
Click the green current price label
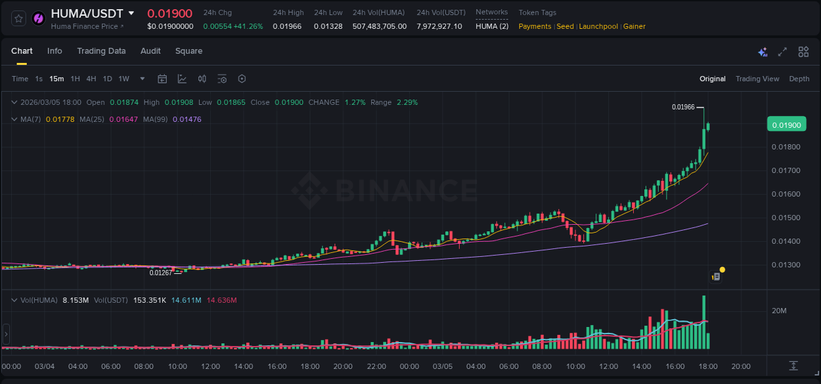point(786,124)
